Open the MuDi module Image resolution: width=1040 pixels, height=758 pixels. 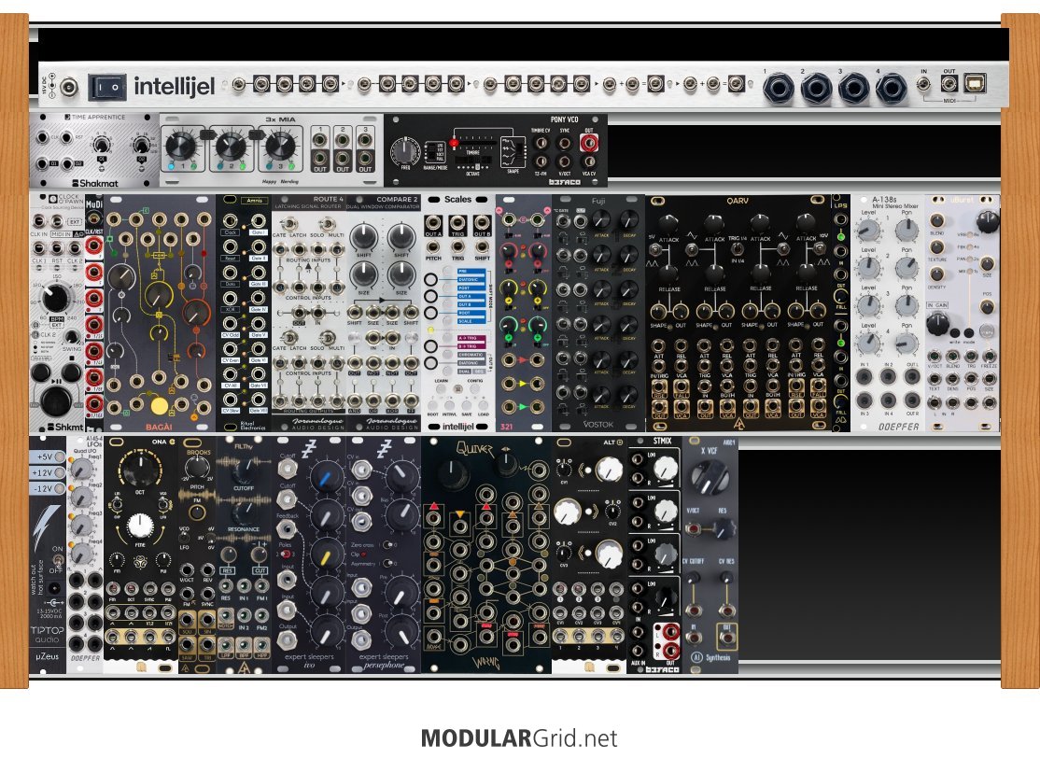pos(94,313)
